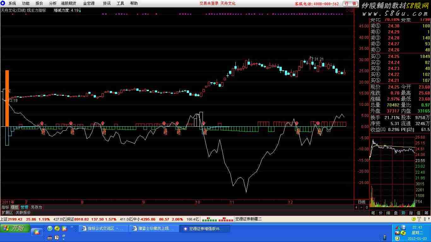Open 指标公式交流区 taskbar window
Viewport: 431px width, 242px height.
coord(104,229)
